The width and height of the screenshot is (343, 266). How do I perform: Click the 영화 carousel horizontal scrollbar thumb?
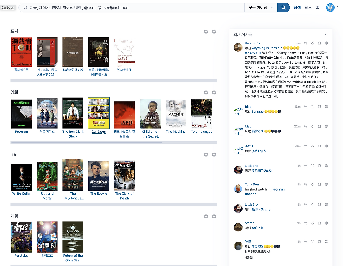click(86, 143)
